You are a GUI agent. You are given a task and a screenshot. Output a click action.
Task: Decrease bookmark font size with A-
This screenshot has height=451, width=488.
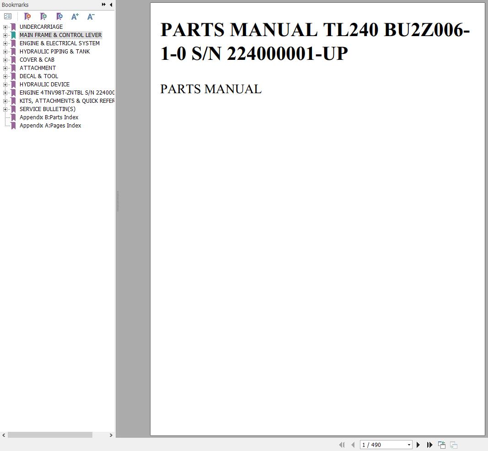91,16
